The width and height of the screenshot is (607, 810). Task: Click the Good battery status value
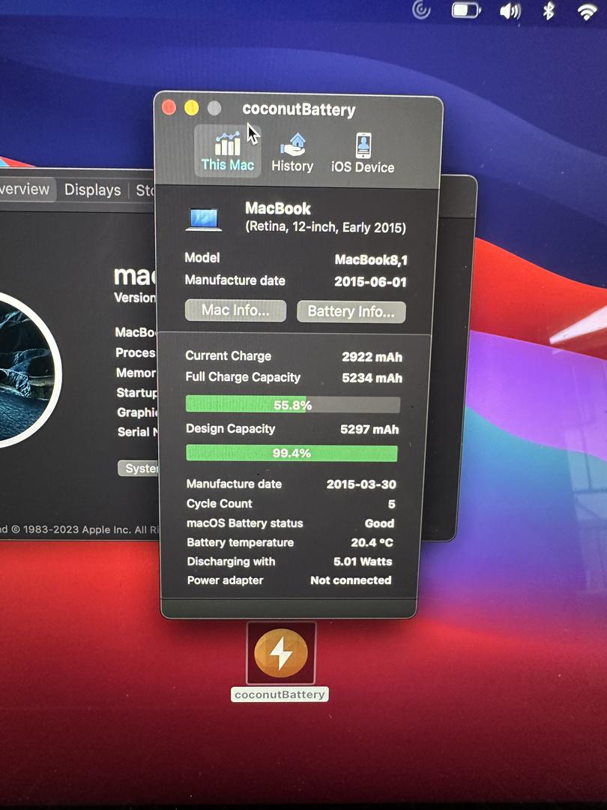click(x=379, y=523)
